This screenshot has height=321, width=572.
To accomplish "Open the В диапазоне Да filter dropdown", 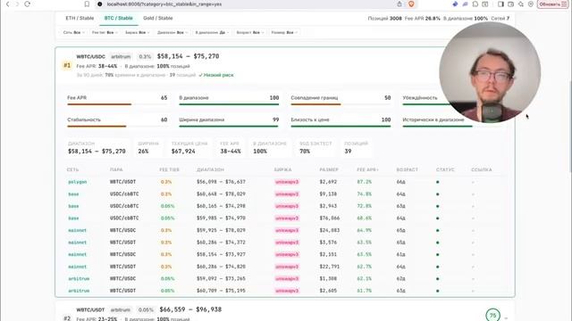I will 212,32.
